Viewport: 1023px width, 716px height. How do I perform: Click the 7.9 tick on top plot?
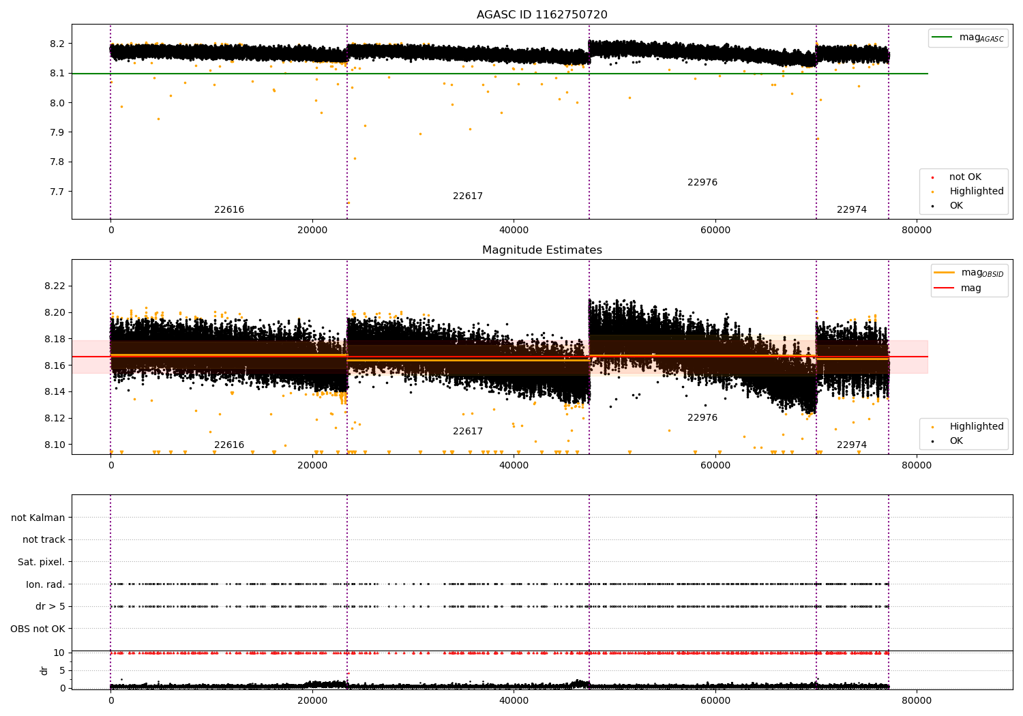(x=56, y=132)
